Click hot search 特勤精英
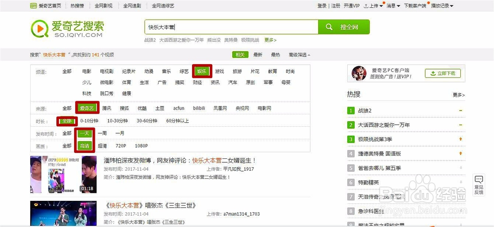The height and width of the screenshot is (227, 494). point(369,182)
